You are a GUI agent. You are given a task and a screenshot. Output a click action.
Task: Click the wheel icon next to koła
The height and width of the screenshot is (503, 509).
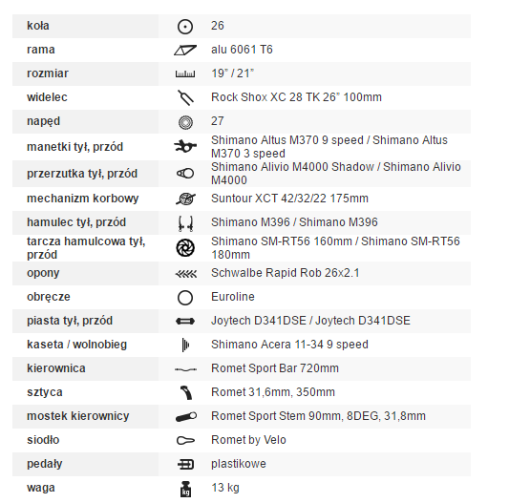(x=185, y=27)
